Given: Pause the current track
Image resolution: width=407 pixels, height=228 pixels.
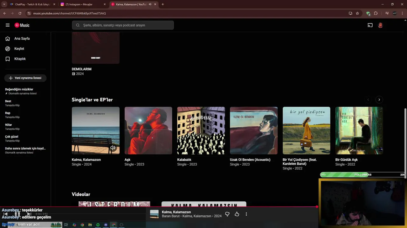Looking at the screenshot, I should (x=17, y=214).
